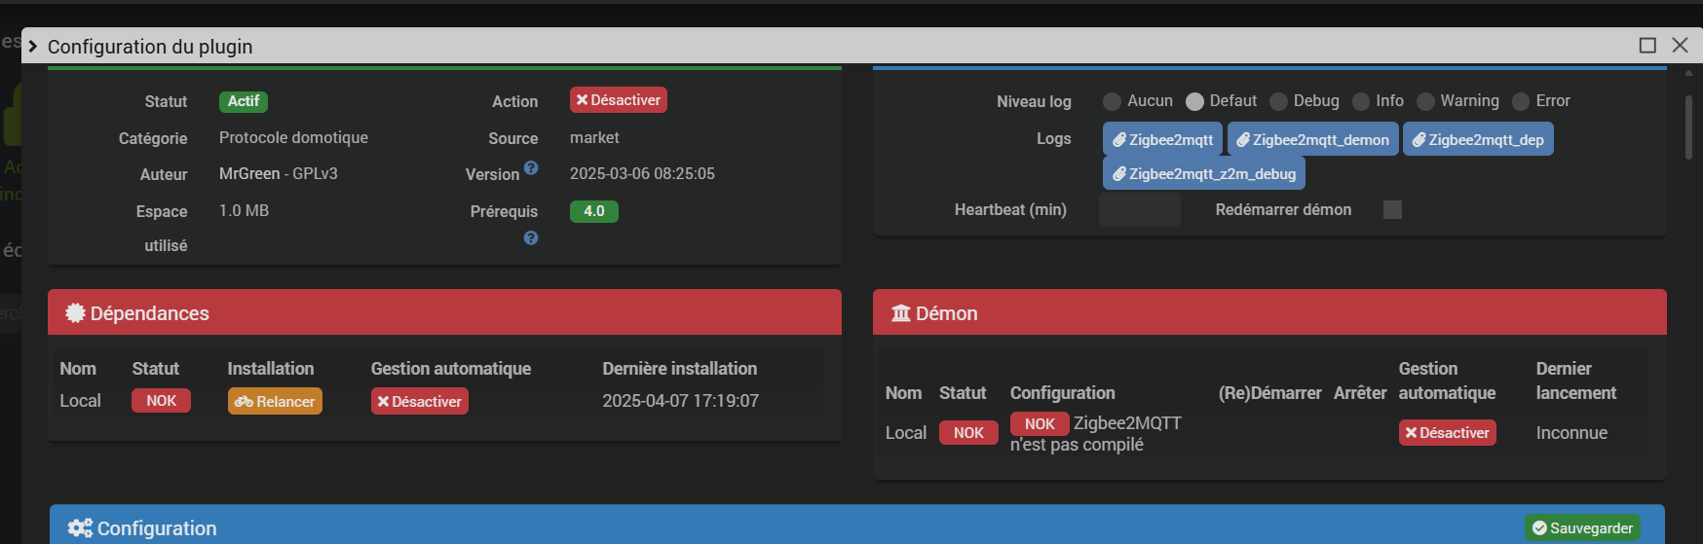Click the '1.0 MB' space value
The height and width of the screenshot is (544, 1703).
[x=244, y=210]
